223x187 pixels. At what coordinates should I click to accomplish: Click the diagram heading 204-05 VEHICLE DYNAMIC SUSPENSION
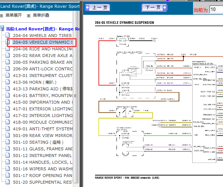click(x=124, y=23)
